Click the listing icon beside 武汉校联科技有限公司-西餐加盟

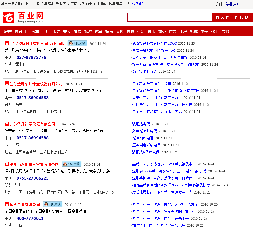(7, 43)
